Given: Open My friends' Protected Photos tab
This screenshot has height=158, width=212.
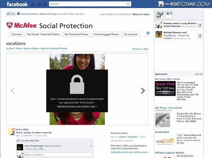Looking at the screenshot, I should pyautogui.click(x=43, y=34).
